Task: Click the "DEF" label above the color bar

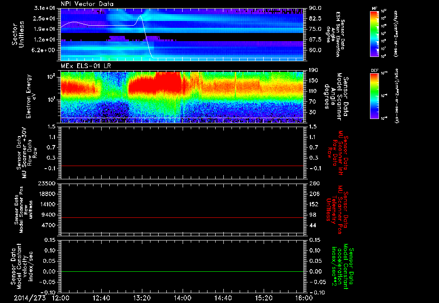Action: point(374,71)
